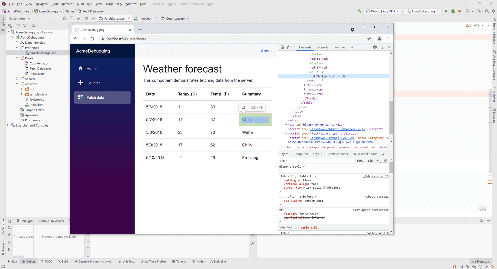497x269 pixels.
Task: Open _tables.scss:13 source link
Action: 376,176
